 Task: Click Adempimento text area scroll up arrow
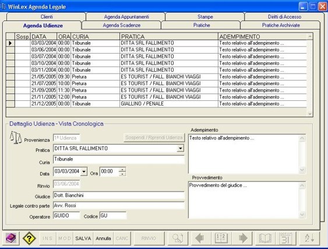[x=302, y=138]
